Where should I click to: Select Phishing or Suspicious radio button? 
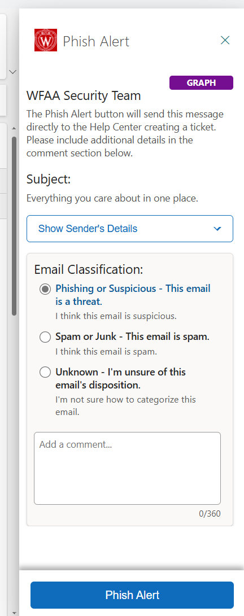(x=45, y=289)
